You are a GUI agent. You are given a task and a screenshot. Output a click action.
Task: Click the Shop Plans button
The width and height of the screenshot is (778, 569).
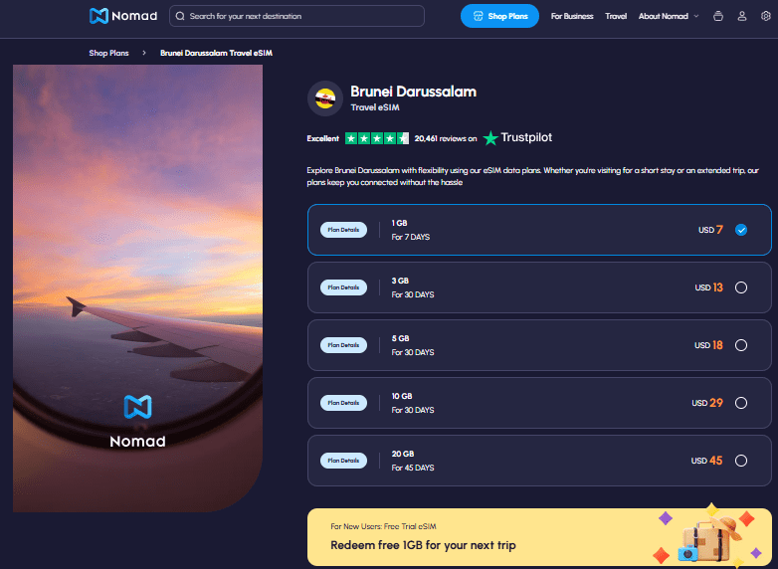(499, 16)
